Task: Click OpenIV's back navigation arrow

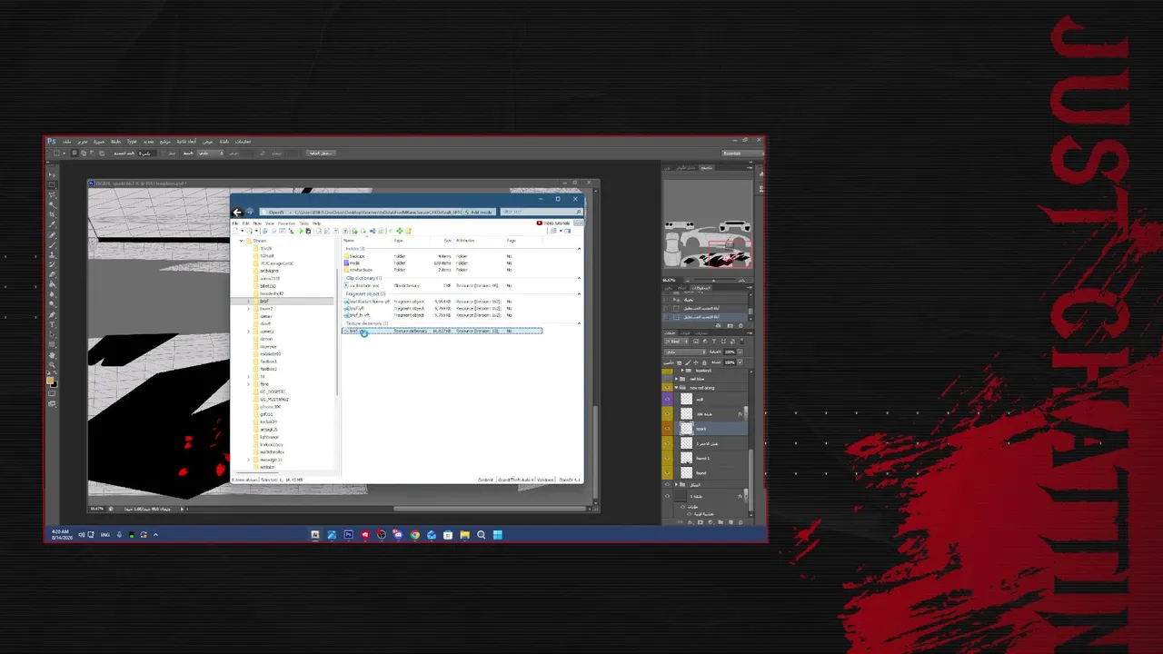Action: [238, 213]
